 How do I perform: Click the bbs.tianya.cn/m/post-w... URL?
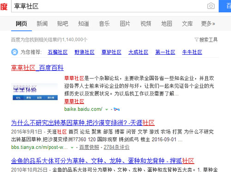tap(39, 147)
